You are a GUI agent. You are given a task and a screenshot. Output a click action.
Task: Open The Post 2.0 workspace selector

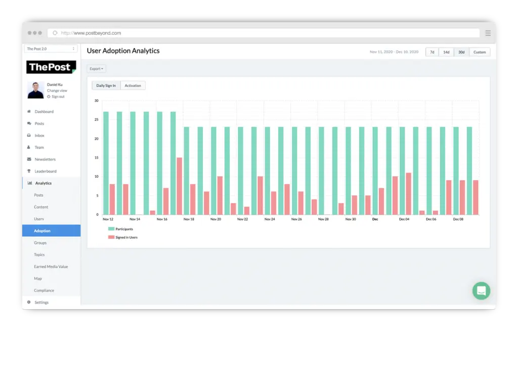51,49
